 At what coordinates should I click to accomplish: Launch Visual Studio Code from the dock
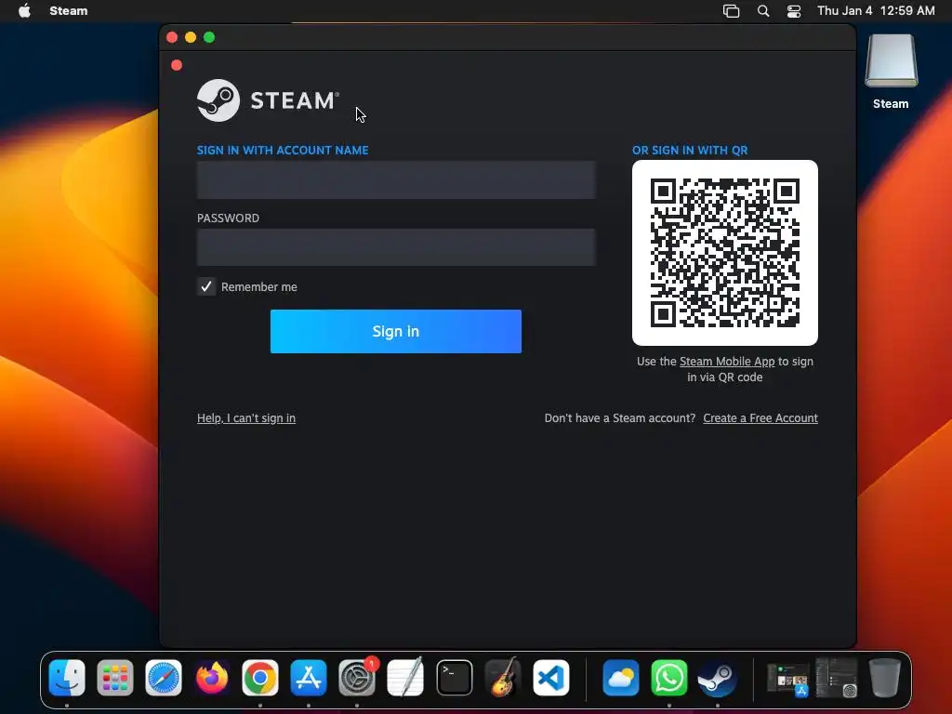coord(551,678)
